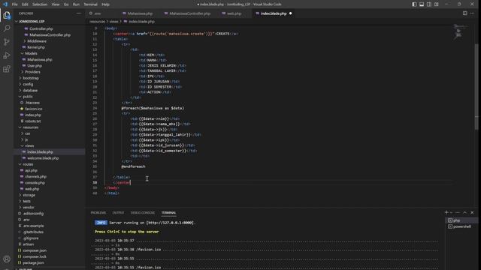This screenshot has width=481, height=270.
Task: Open composer.json in the explorer
Action: click(x=35, y=250)
